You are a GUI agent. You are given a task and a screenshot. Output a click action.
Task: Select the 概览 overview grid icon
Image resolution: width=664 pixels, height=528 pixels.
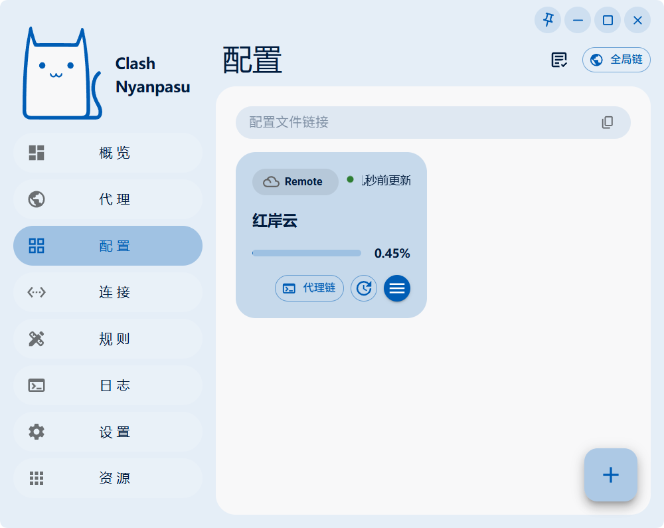[36, 153]
